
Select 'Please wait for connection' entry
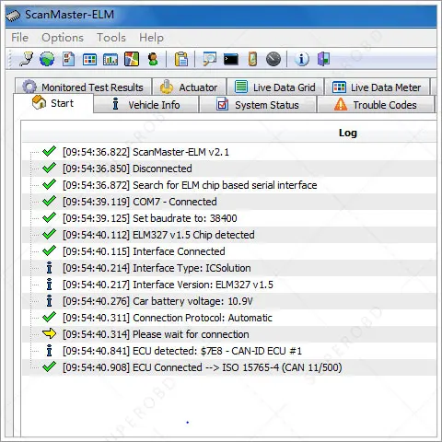(229, 334)
